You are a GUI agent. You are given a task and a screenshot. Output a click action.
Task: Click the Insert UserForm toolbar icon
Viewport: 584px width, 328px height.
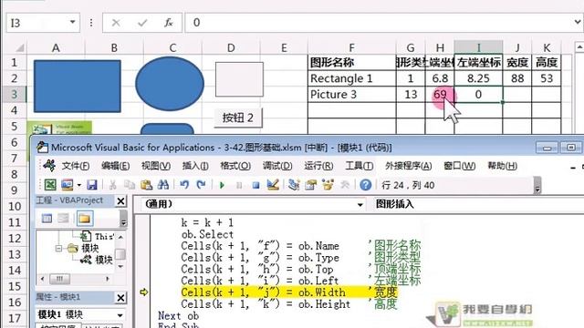pos(67,184)
